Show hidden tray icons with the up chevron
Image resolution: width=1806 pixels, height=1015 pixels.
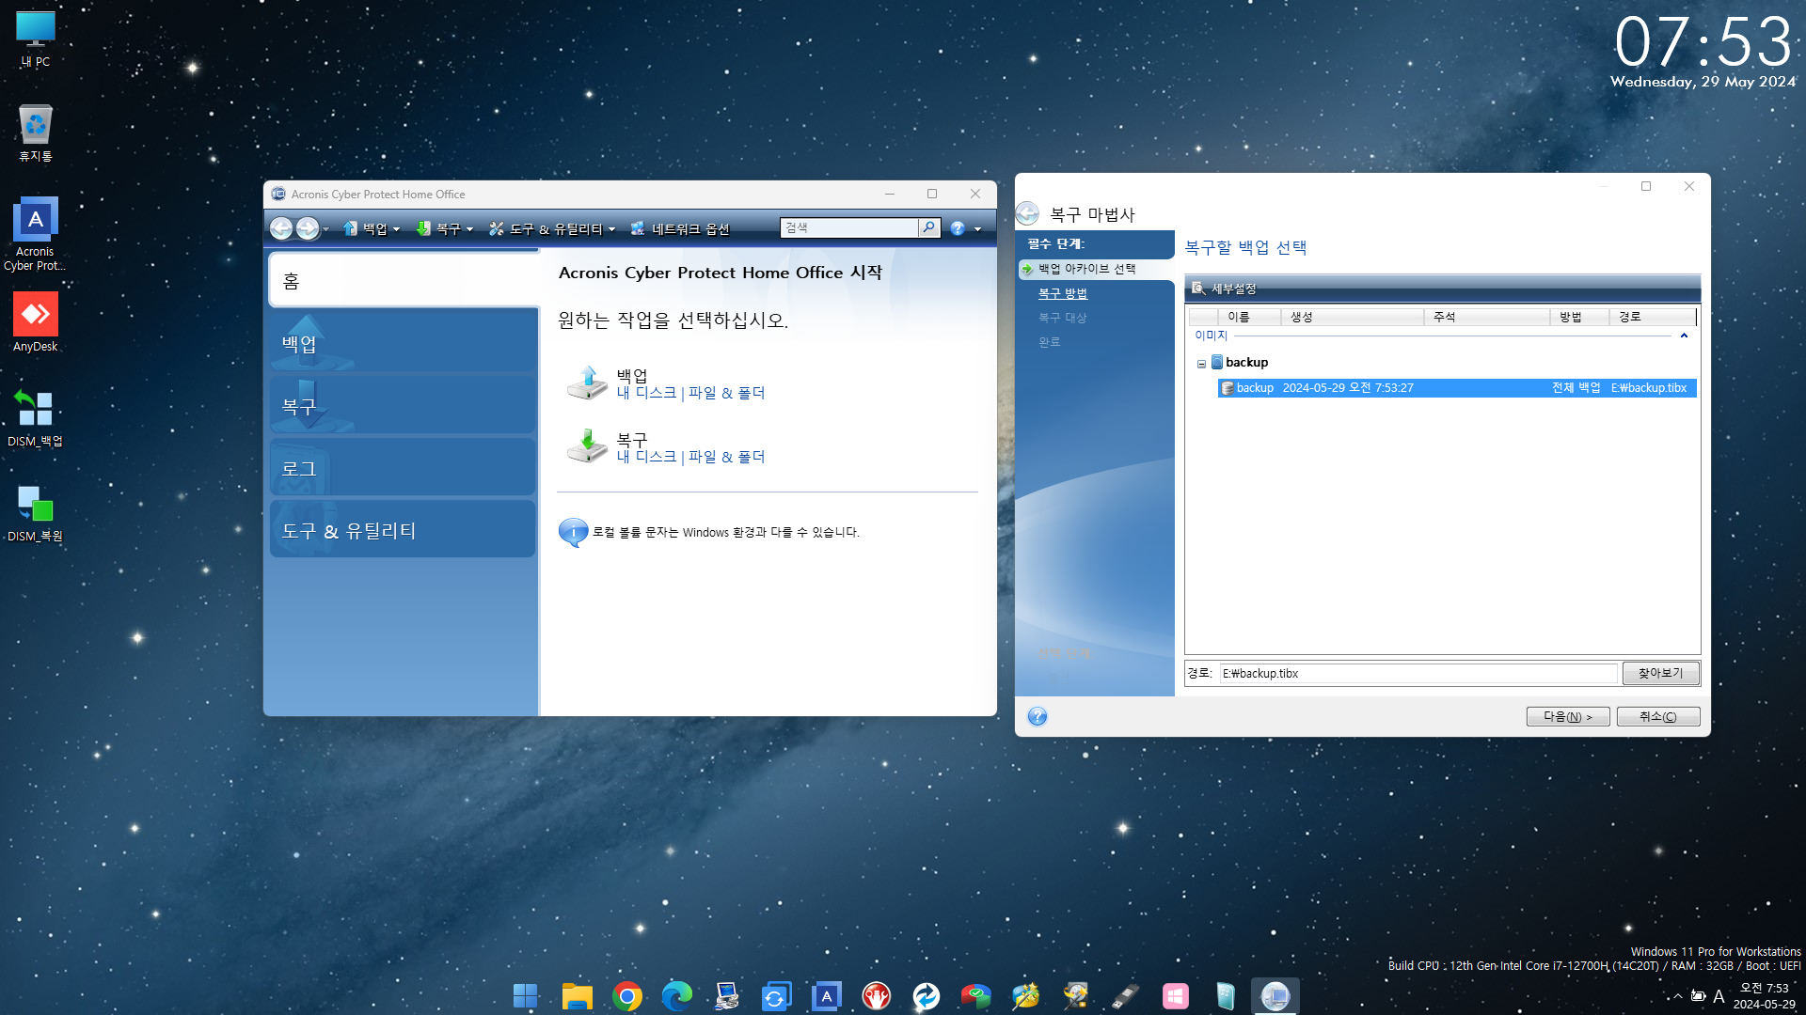coord(1677,996)
